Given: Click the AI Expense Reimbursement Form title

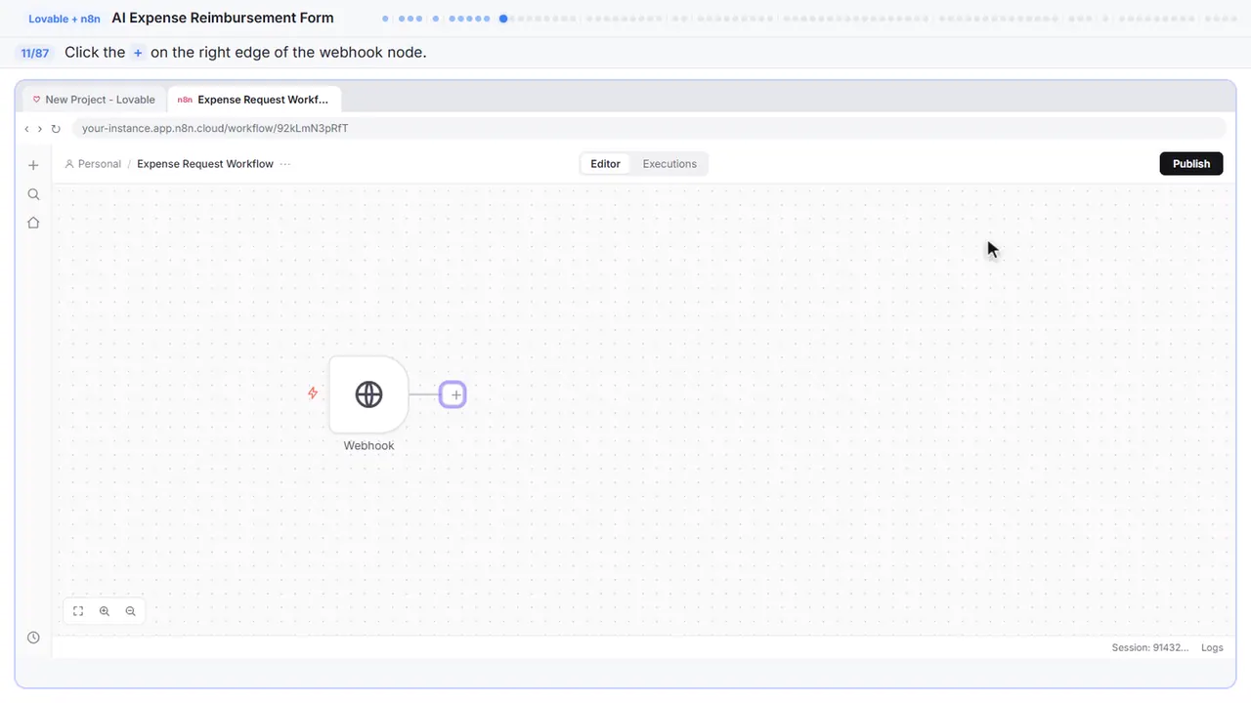Looking at the screenshot, I should tap(223, 18).
